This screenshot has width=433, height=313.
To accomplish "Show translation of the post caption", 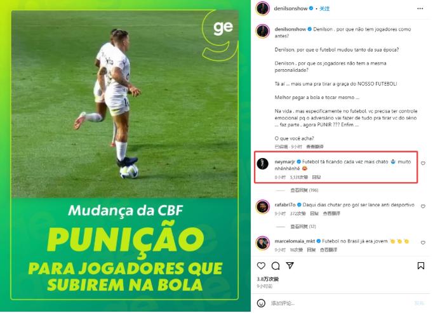I will coord(315,147).
